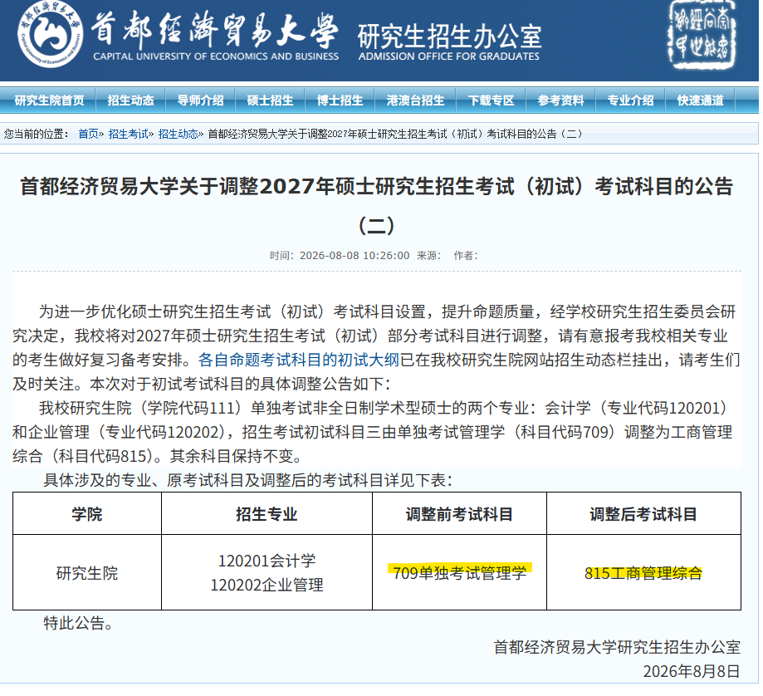Open 导师介绍 navigation menu
763x696 pixels.
pyautogui.click(x=200, y=100)
